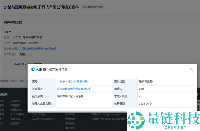Click the 强制清算与破产案件 tag beside title
200x131 pixels.
[93, 7]
